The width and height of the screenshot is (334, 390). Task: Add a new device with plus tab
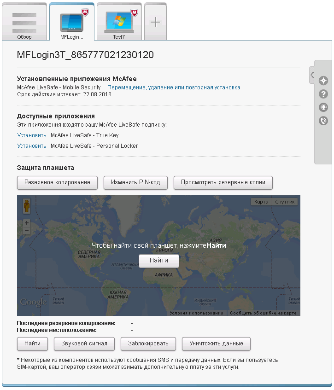155,22
